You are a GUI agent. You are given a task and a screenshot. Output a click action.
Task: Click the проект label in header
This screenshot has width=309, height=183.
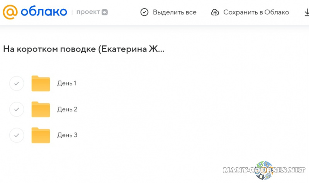pyautogui.click(x=88, y=12)
